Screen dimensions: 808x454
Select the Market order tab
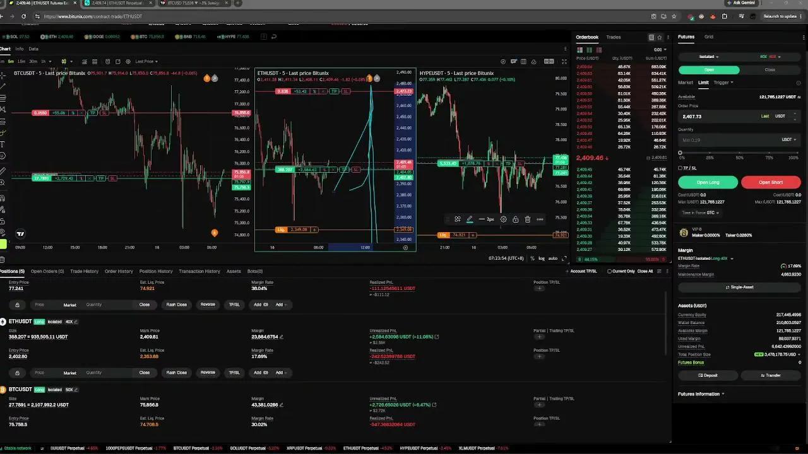685,83
